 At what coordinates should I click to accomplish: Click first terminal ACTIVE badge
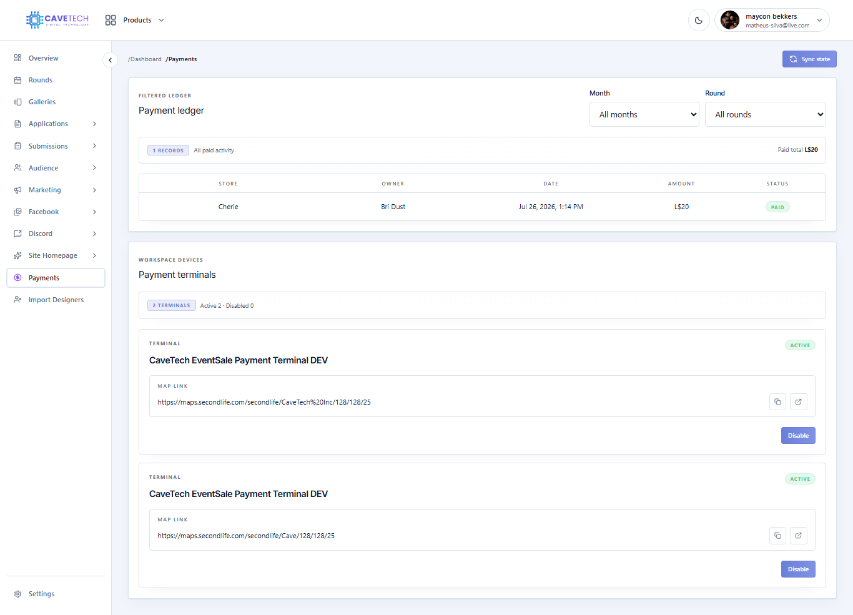coord(800,345)
